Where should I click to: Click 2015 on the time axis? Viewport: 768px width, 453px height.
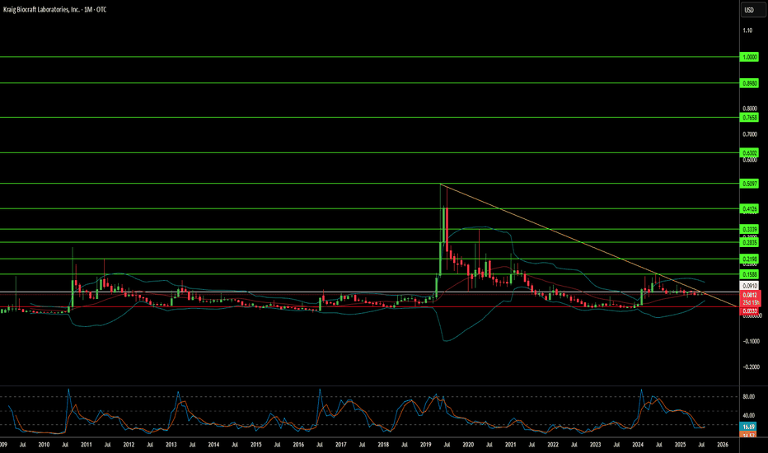coord(255,445)
